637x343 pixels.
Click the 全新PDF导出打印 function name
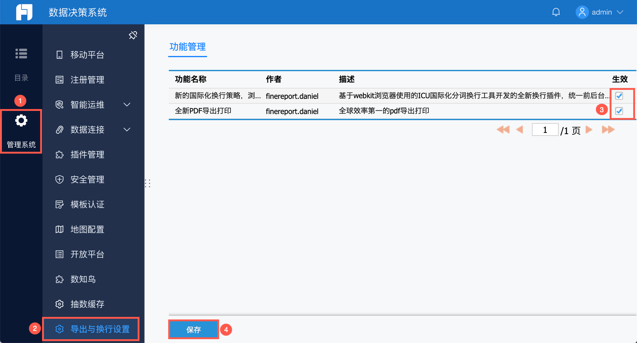pos(203,111)
